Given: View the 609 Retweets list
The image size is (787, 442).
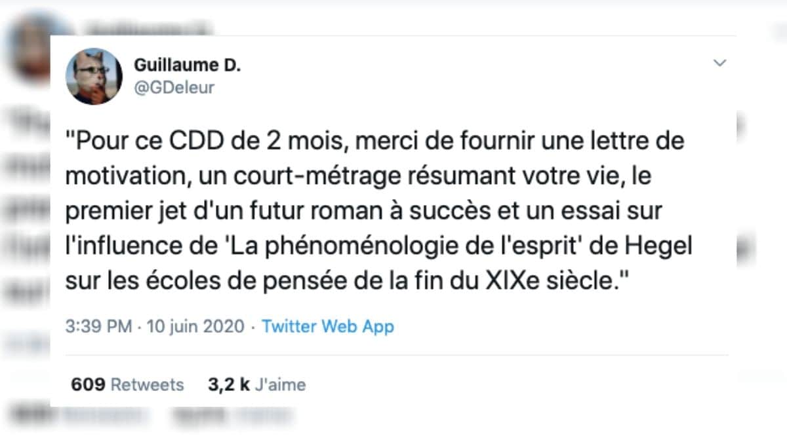Looking at the screenshot, I should pyautogui.click(x=127, y=384).
